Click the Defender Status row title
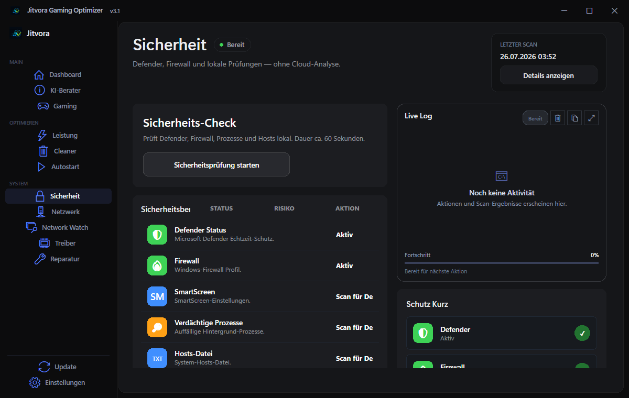The image size is (629, 398). point(200,230)
